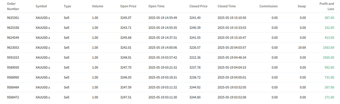Screen dimensions: 340x104
Task: Select order number 9589050
Action: click(13, 67)
